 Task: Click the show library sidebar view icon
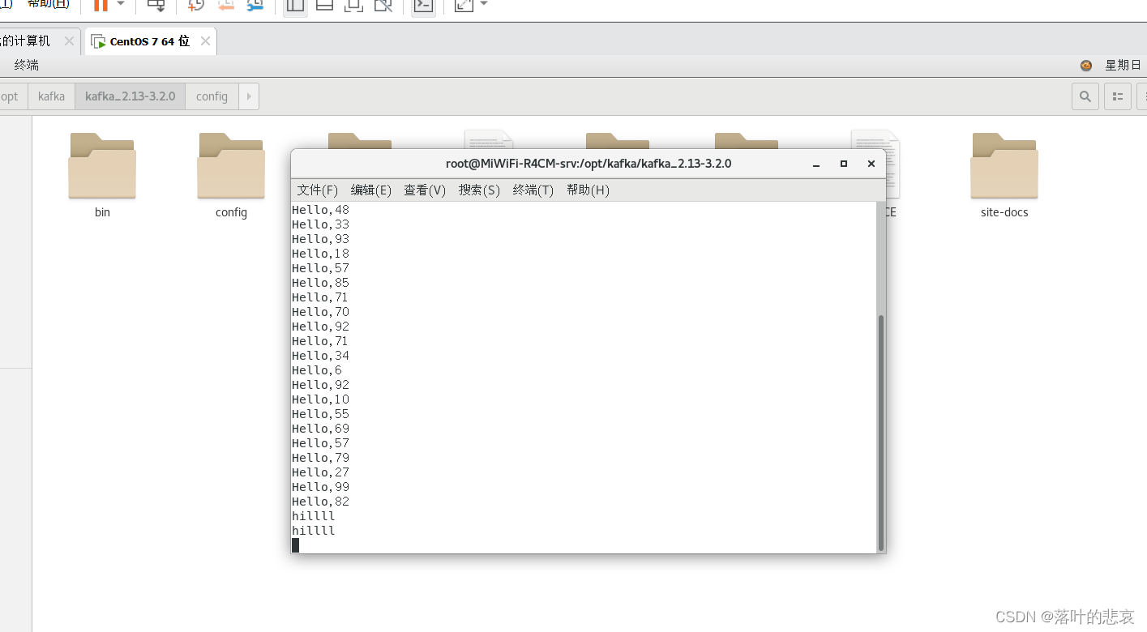pos(295,5)
